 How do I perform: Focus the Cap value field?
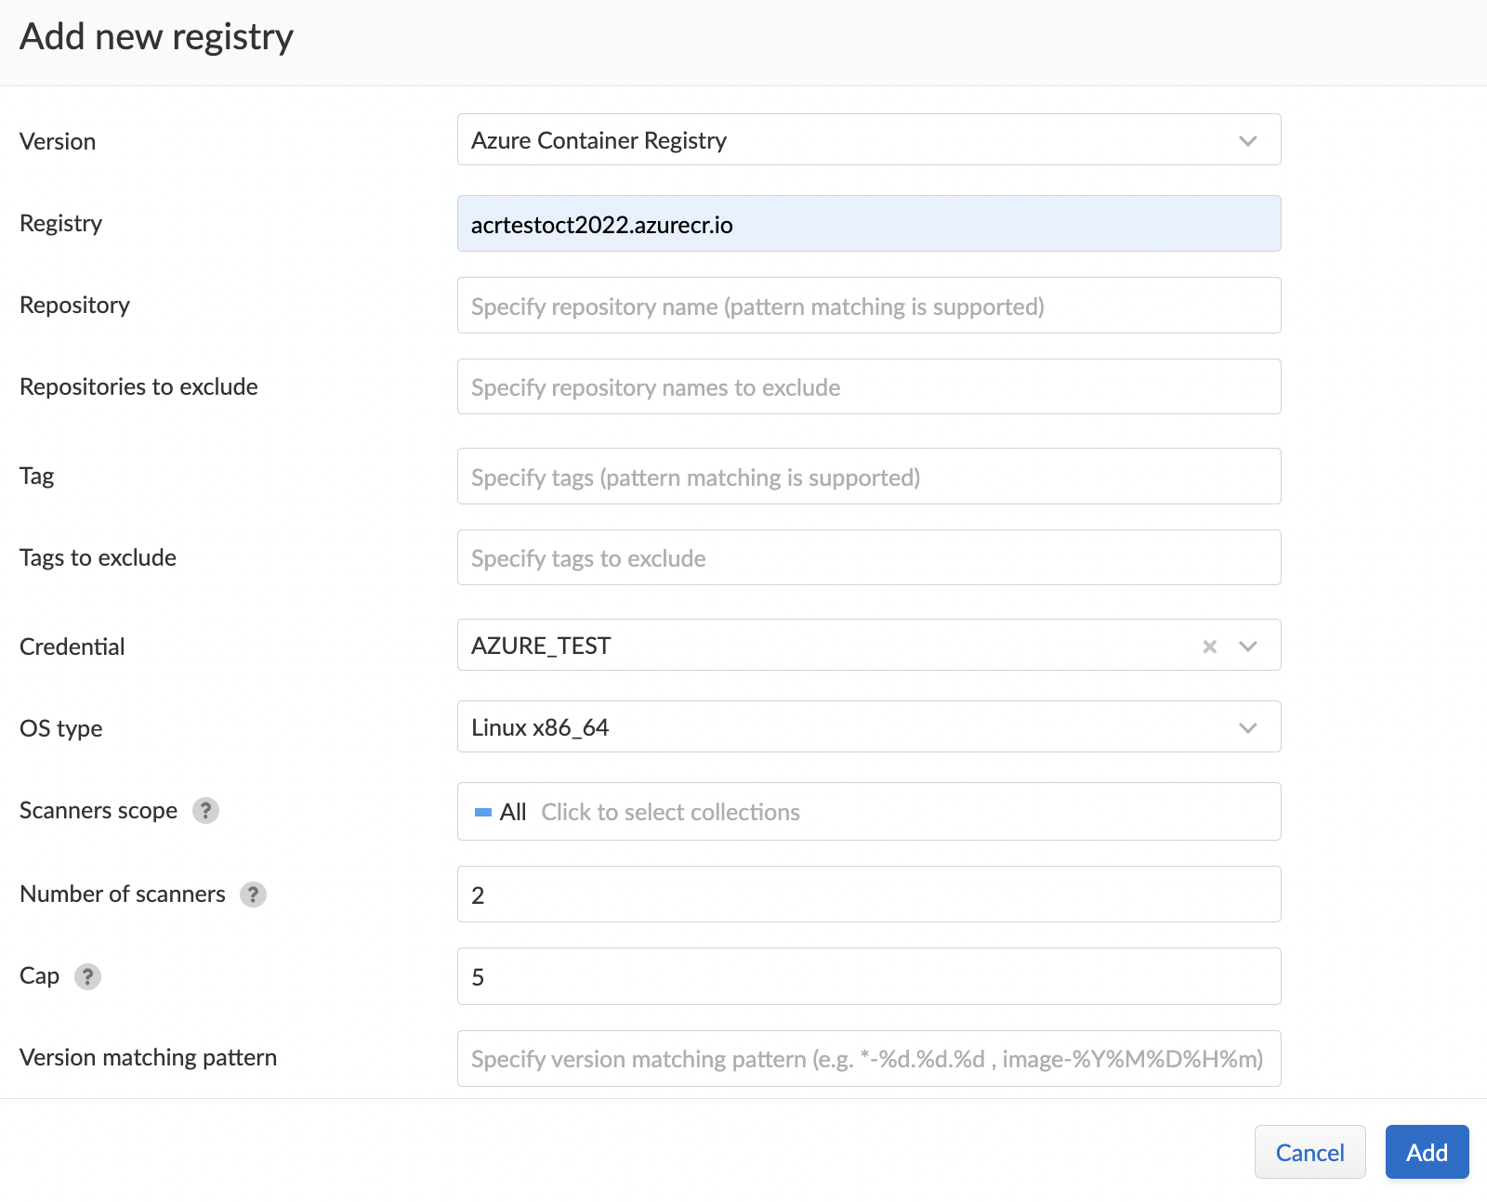point(868,976)
